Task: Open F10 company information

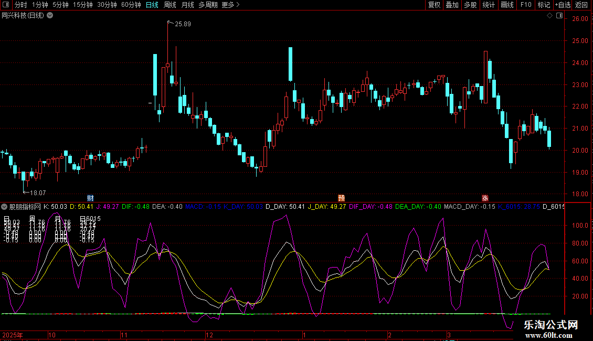Action: click(526, 5)
